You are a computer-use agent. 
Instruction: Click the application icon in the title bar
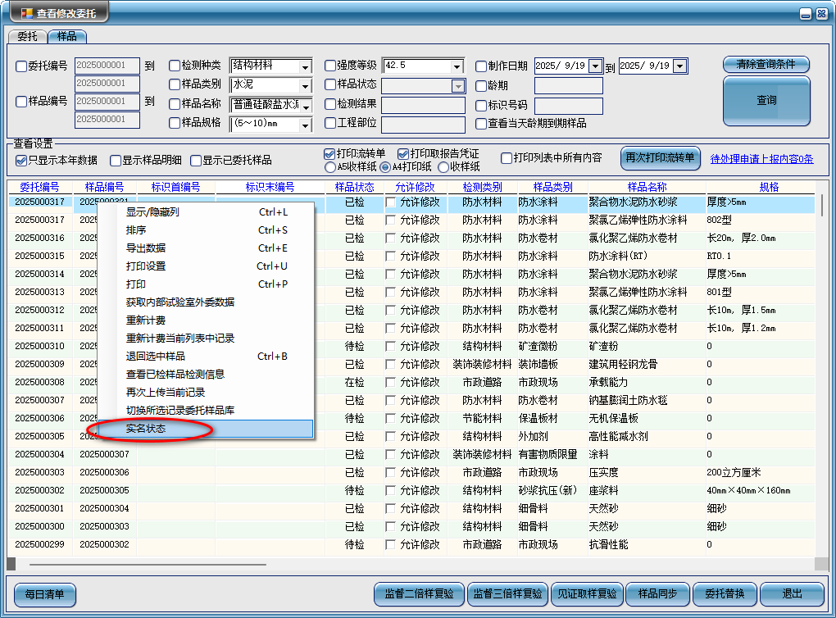click(x=25, y=11)
